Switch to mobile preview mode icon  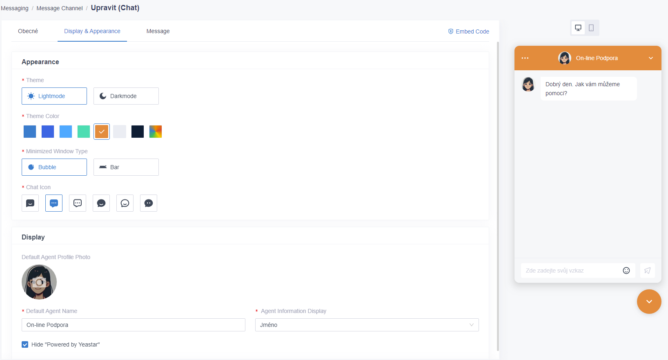591,28
